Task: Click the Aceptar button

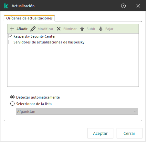Action: click(x=100, y=133)
